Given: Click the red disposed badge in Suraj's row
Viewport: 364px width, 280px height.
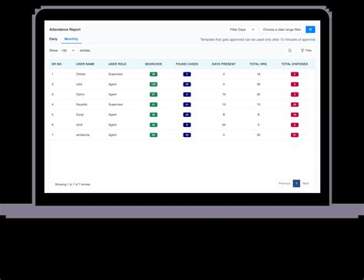Looking at the screenshot, I should (295, 115).
